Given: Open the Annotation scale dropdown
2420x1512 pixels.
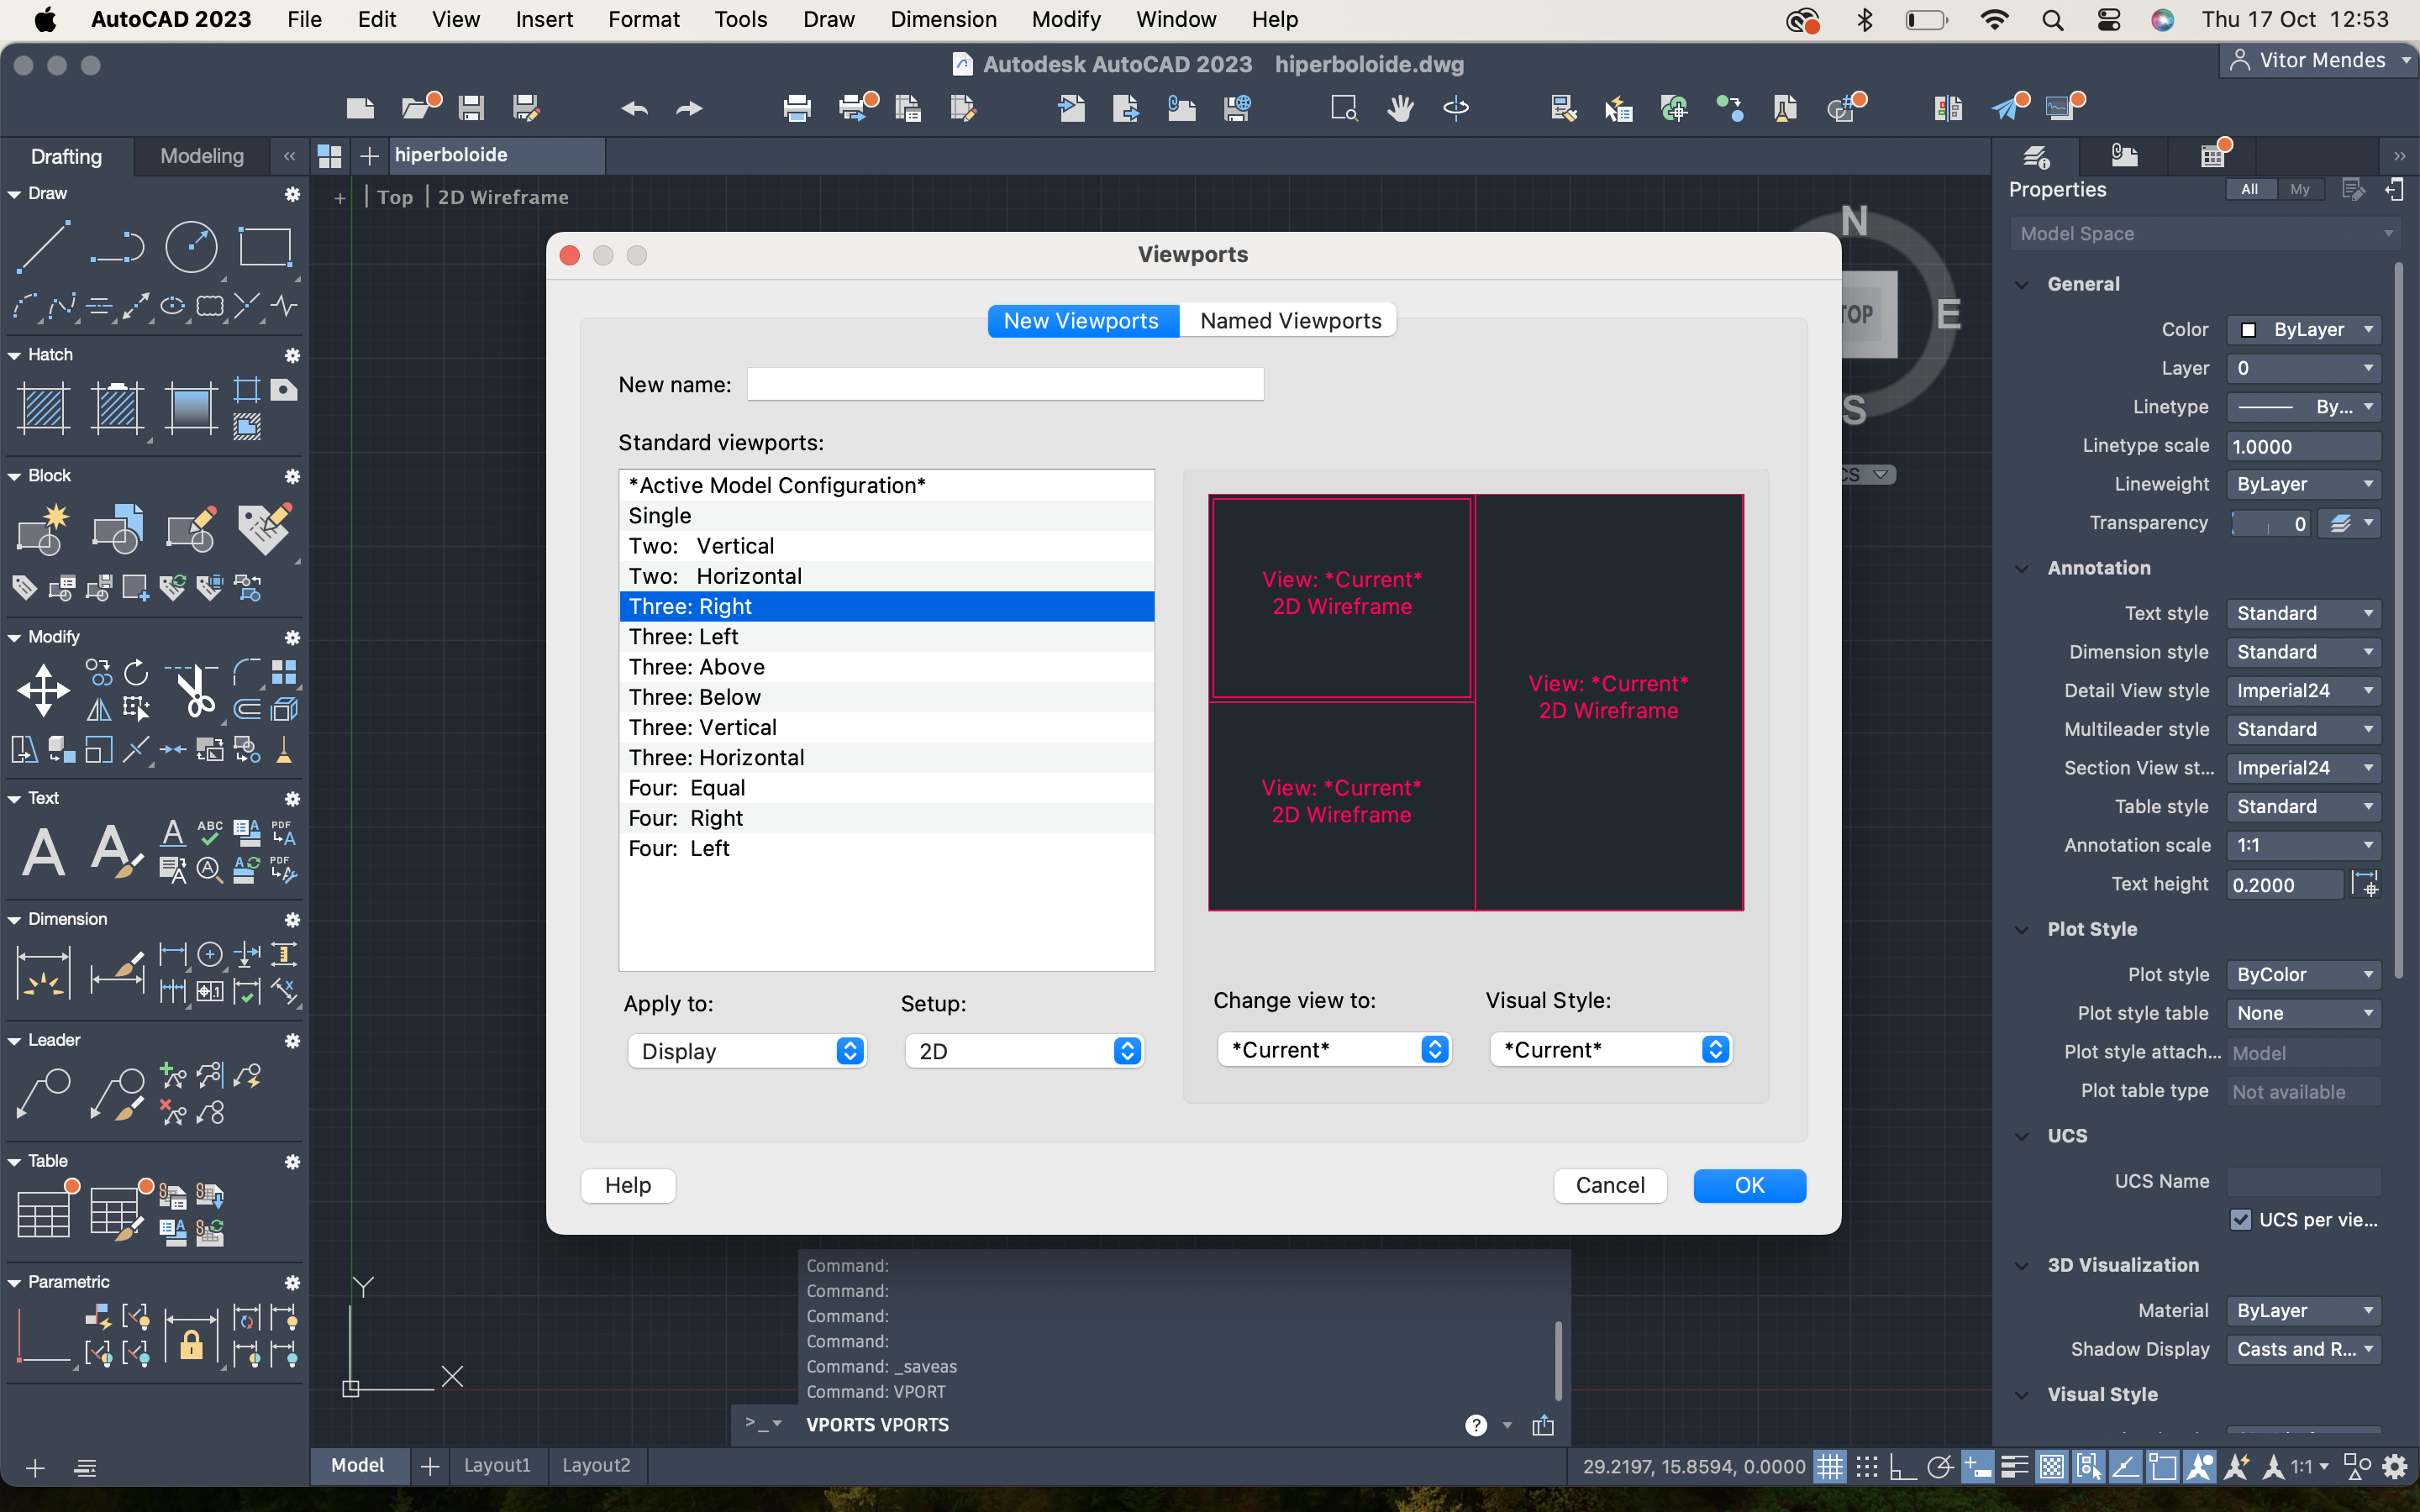Looking at the screenshot, I should 2303,845.
